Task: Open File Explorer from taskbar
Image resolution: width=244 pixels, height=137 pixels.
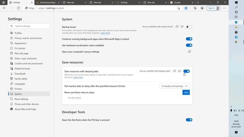Action: (x=236, y=27)
